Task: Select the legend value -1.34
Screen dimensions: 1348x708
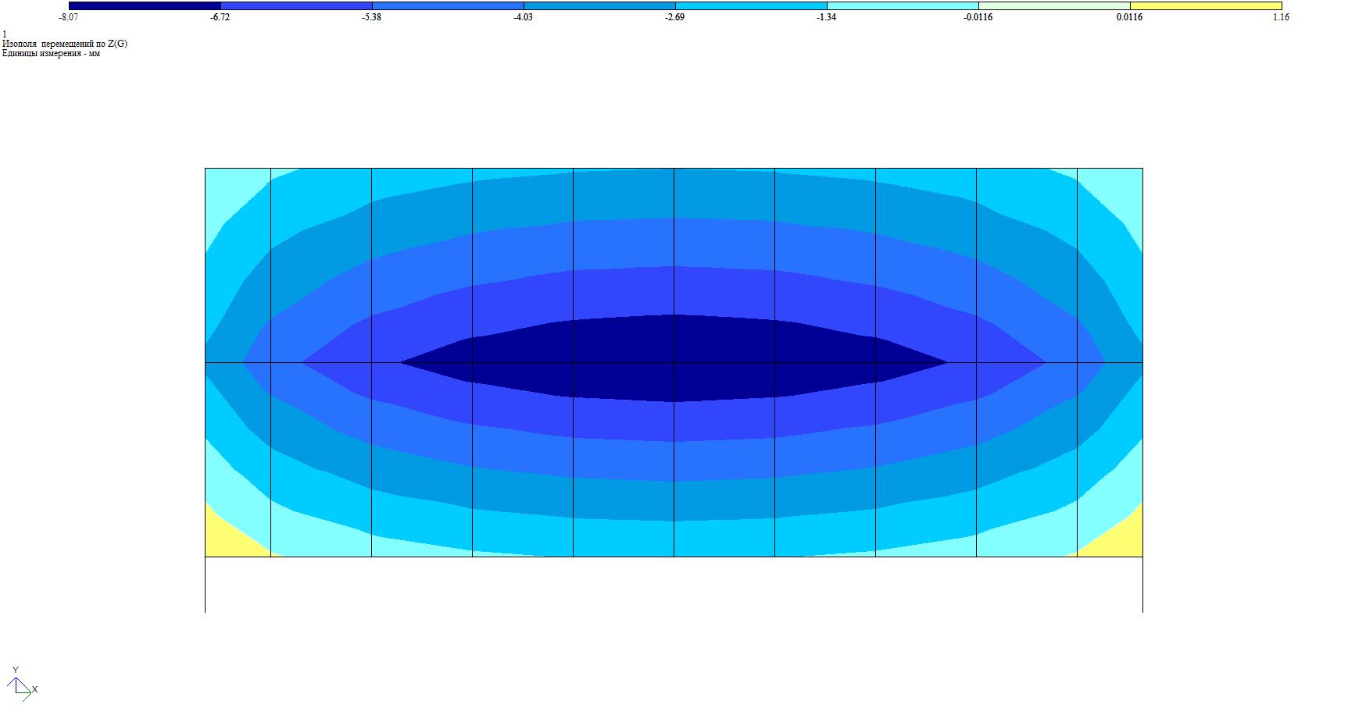Action: coord(827,17)
